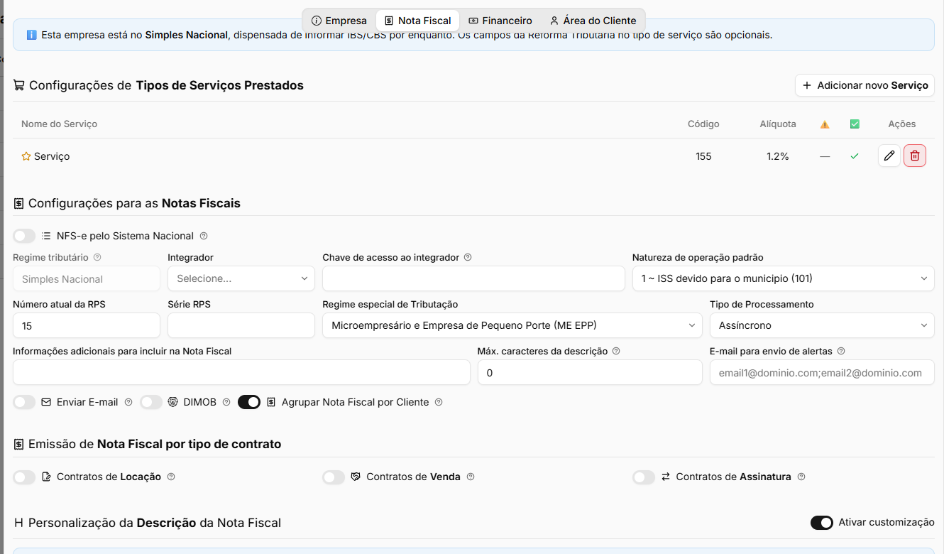Switch to the Empresa tab

pyautogui.click(x=339, y=21)
